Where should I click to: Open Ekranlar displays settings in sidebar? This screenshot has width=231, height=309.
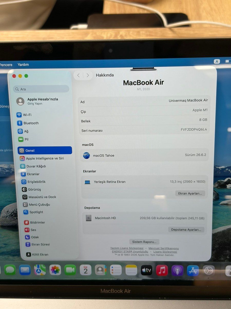tap(30, 174)
